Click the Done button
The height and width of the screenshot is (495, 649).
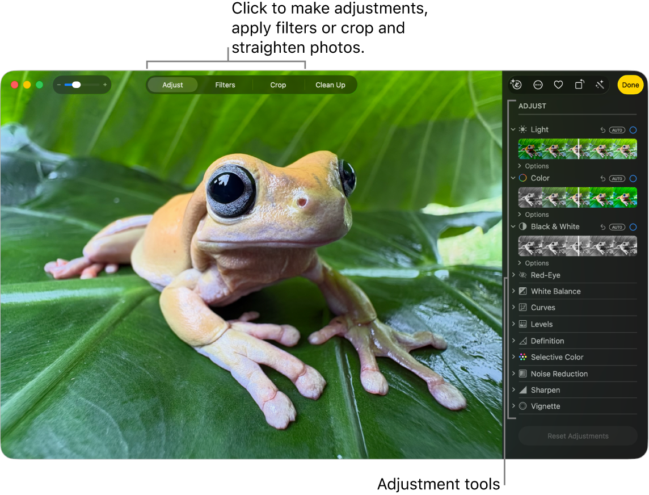pyautogui.click(x=630, y=85)
